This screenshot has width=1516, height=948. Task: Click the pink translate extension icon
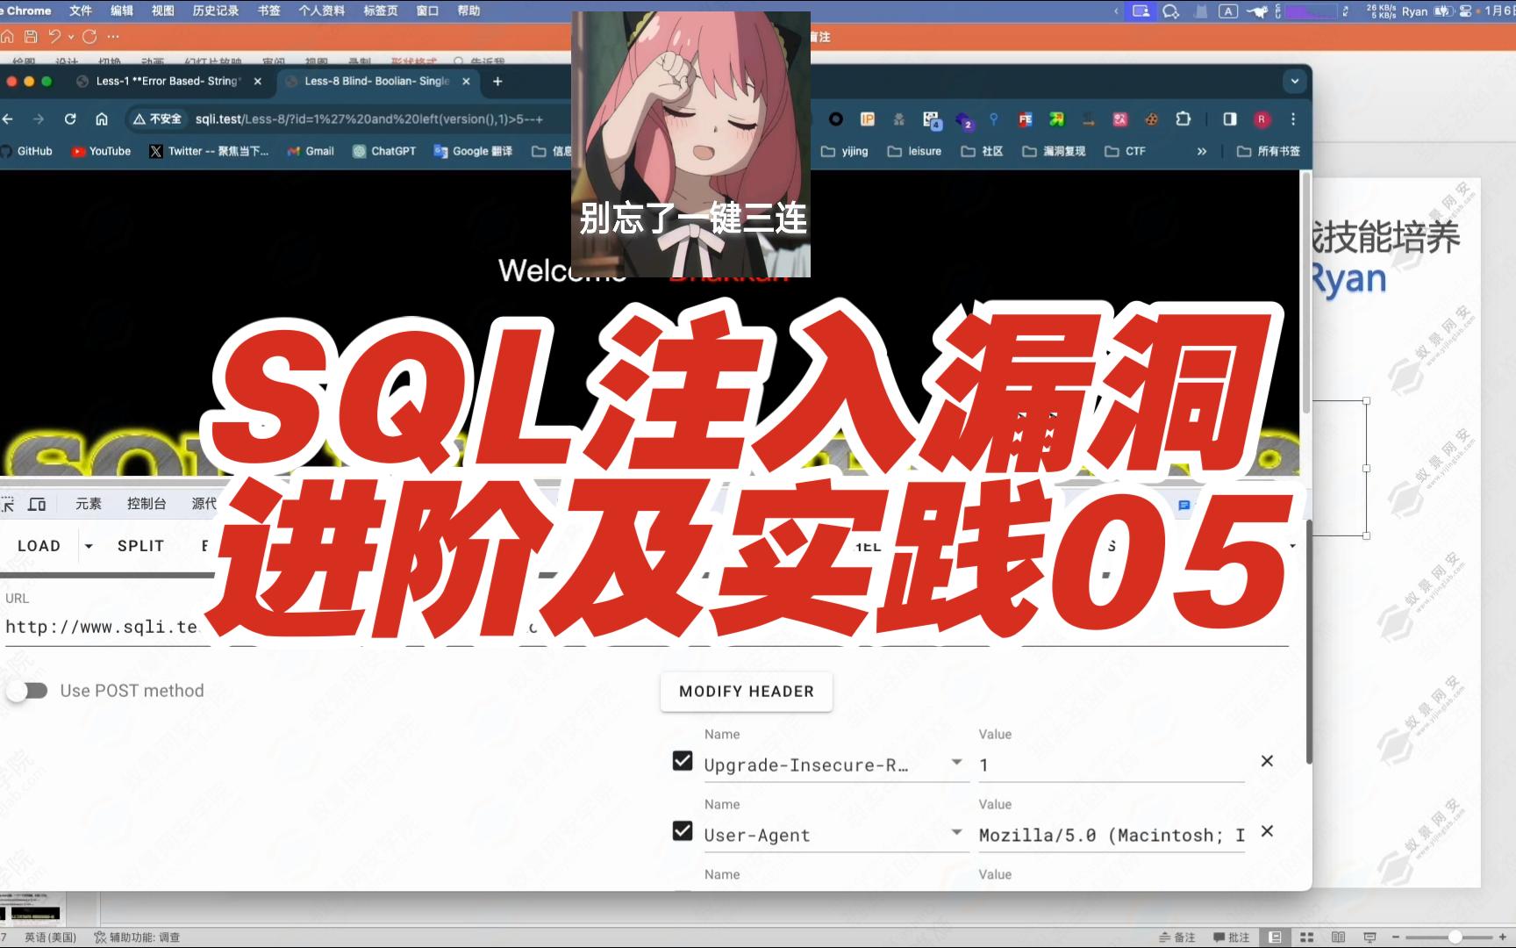[x=1119, y=119]
